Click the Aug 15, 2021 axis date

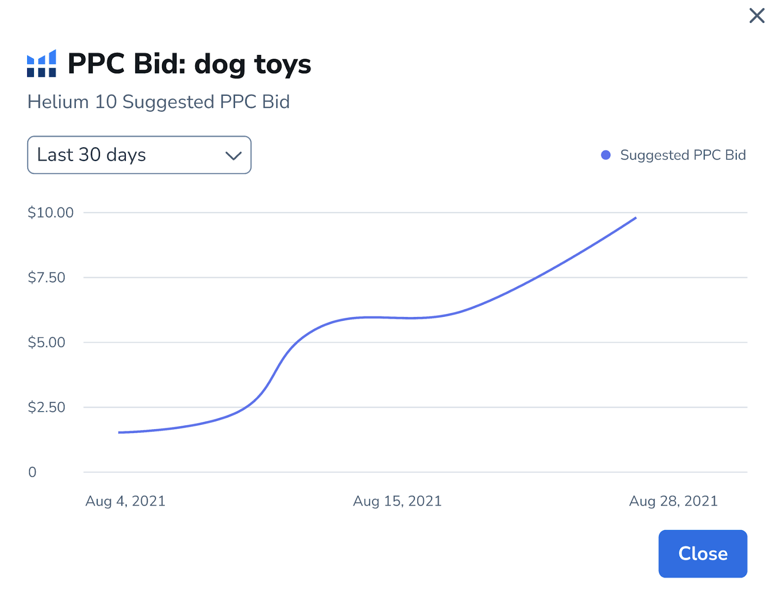(x=397, y=501)
